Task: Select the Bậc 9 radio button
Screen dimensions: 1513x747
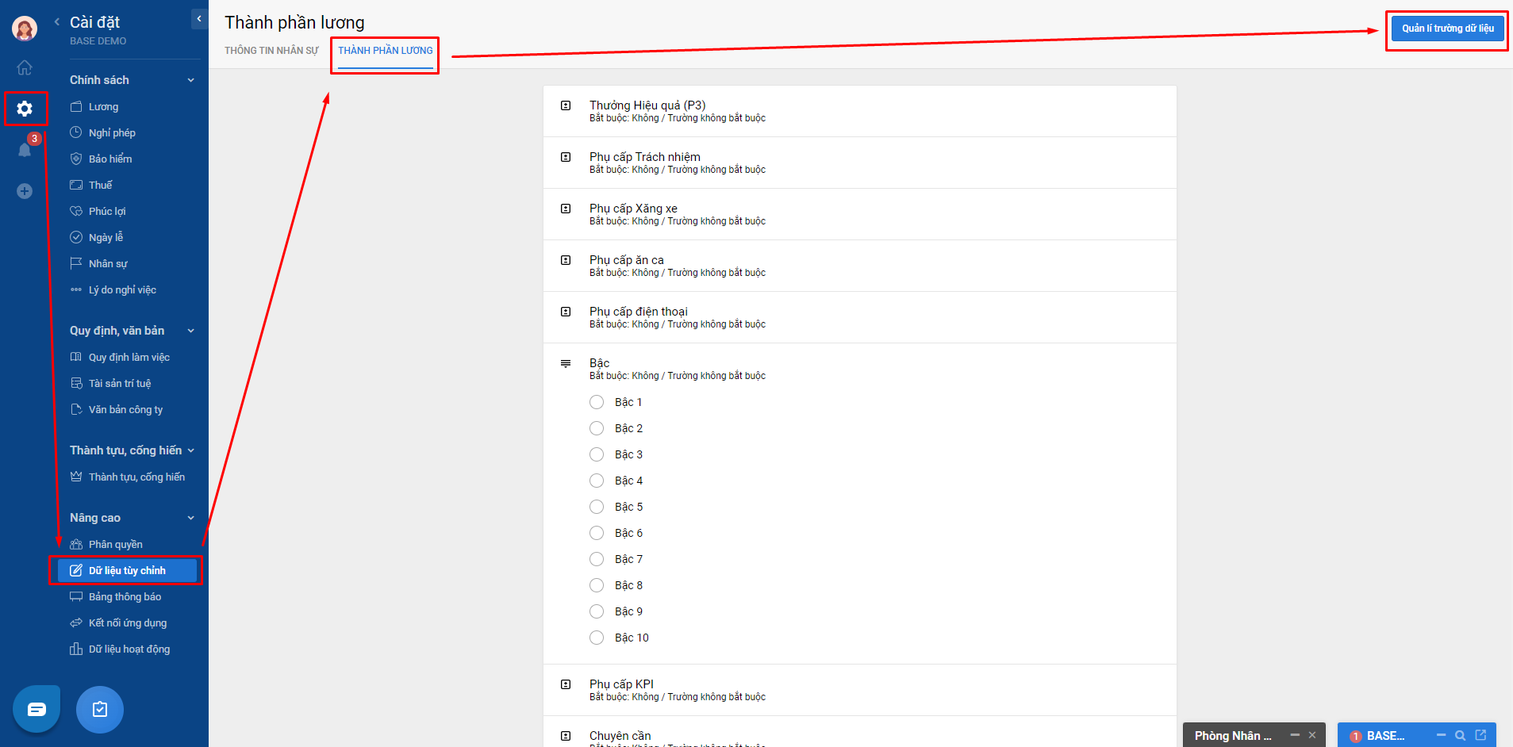Action: pos(597,611)
